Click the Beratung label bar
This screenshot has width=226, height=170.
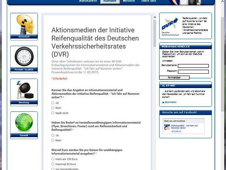point(24,102)
